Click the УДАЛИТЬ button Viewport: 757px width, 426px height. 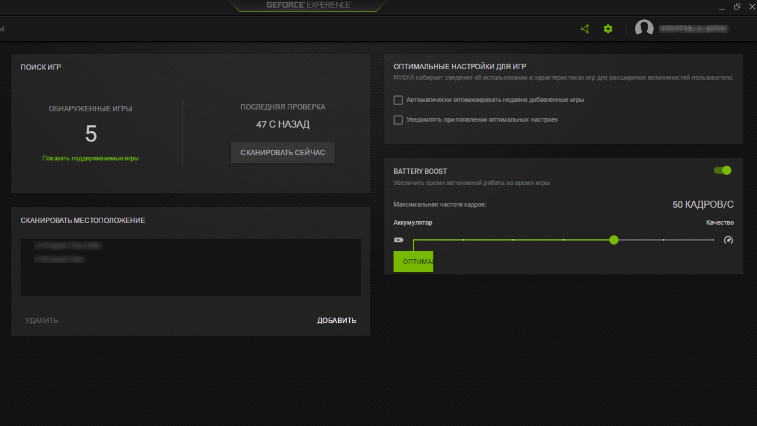pos(41,320)
